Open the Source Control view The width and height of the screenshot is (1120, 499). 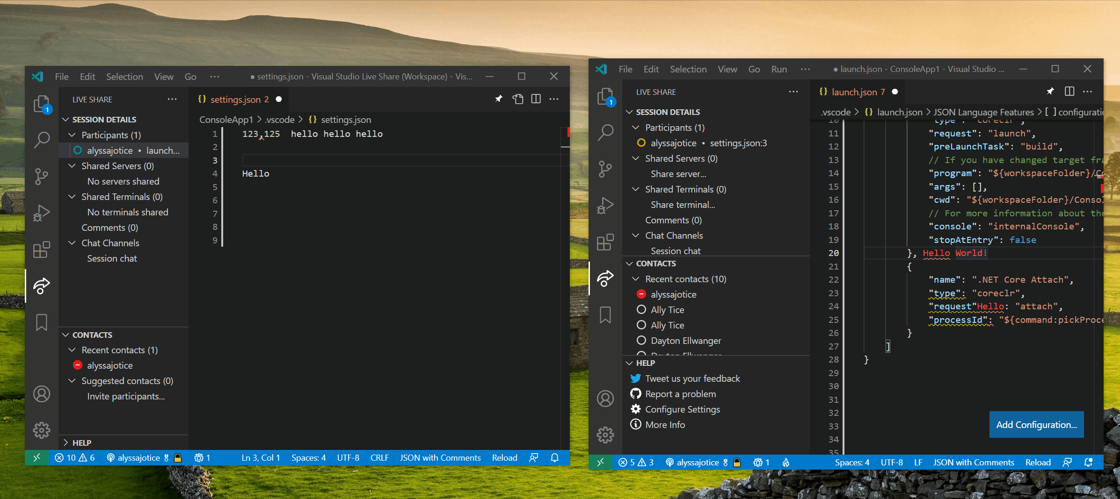(42, 176)
